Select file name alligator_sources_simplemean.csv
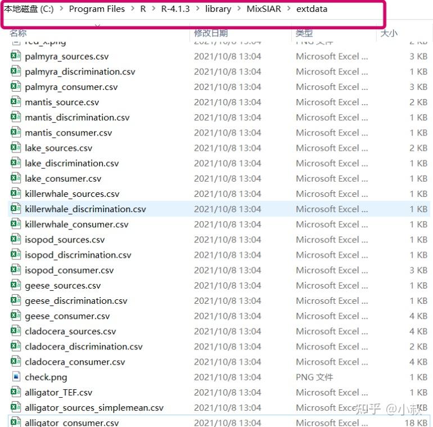This screenshot has width=433, height=427. pyautogui.click(x=94, y=408)
